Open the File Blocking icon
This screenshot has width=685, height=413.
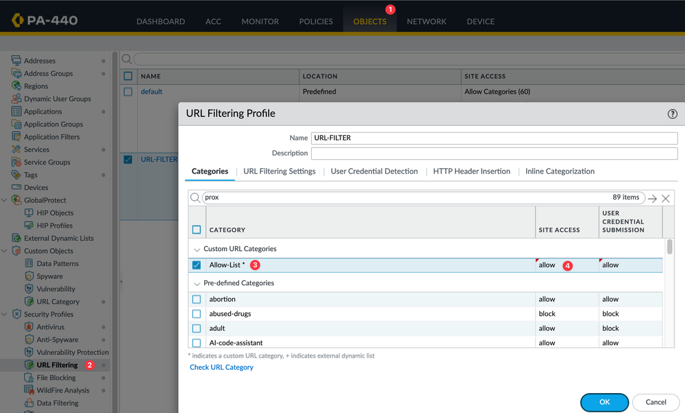[29, 377]
